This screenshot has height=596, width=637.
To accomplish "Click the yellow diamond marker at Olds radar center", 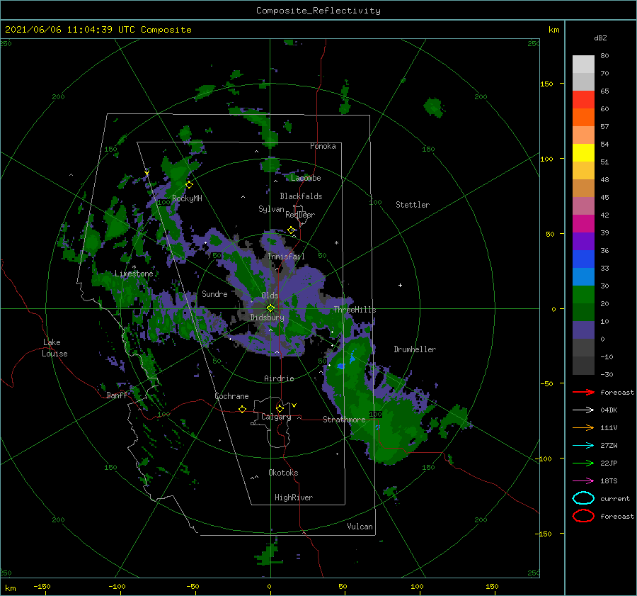I will (270, 308).
